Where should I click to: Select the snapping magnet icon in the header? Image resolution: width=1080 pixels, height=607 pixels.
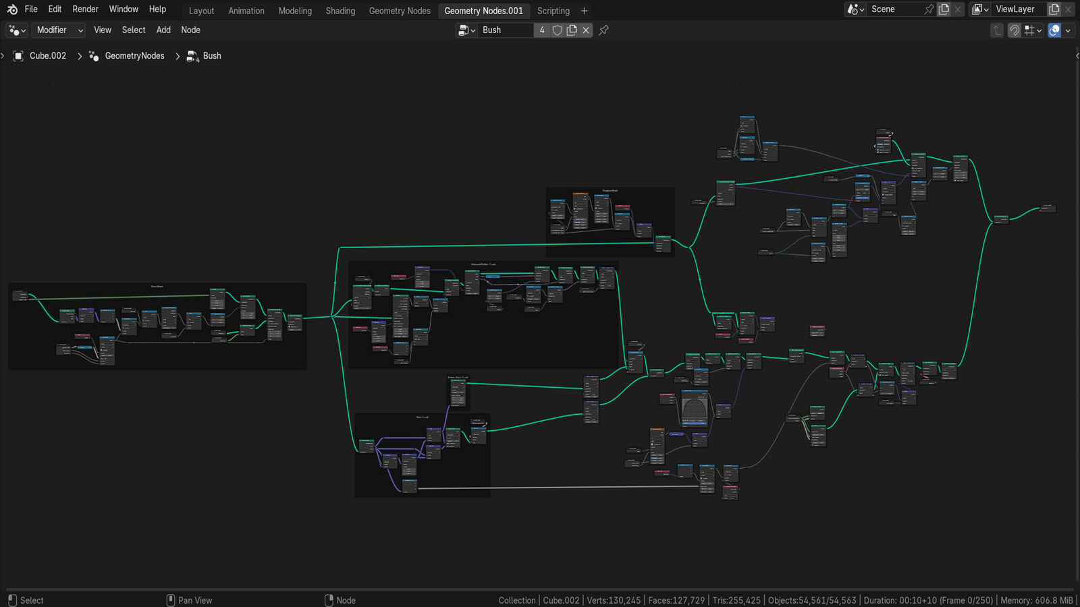click(x=1014, y=30)
